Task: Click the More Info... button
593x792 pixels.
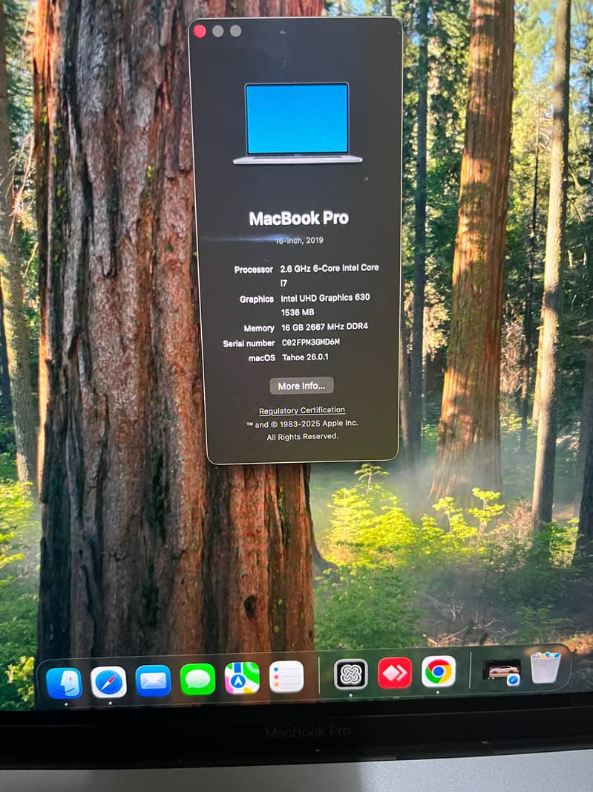Action: click(301, 386)
